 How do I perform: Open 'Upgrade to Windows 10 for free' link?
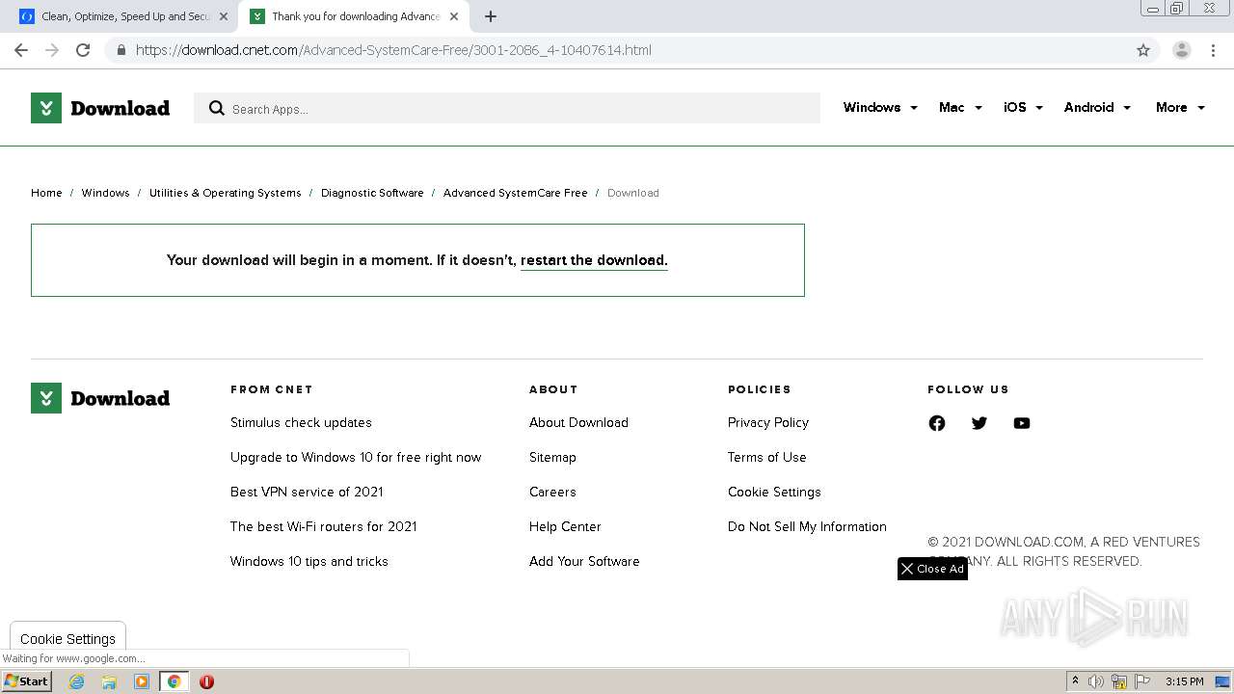pos(356,457)
